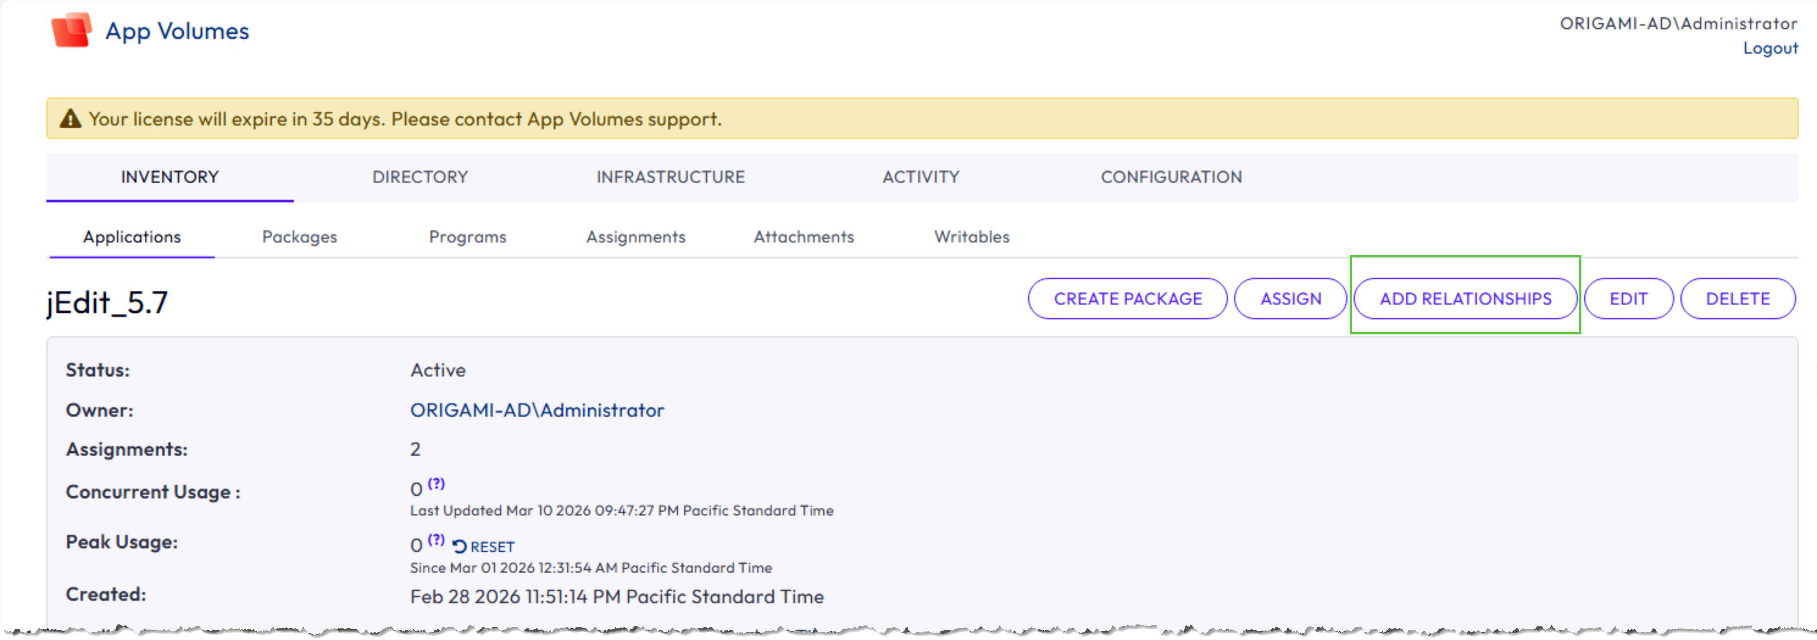Select the Applications sub-tab
The height and width of the screenshot is (640, 1817).
(132, 237)
